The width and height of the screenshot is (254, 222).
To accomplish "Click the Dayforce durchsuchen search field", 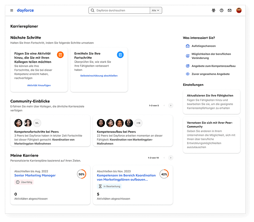I will tap(121, 10).
